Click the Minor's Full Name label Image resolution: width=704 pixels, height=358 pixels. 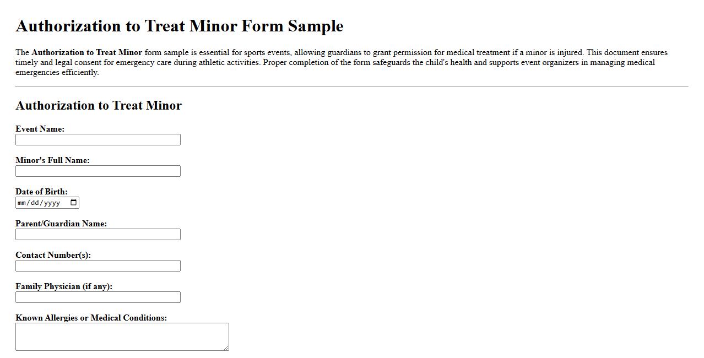click(52, 160)
